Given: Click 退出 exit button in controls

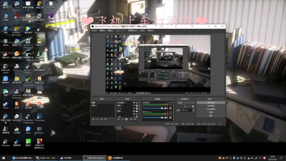Looking at the screenshot, I should pos(211,116).
